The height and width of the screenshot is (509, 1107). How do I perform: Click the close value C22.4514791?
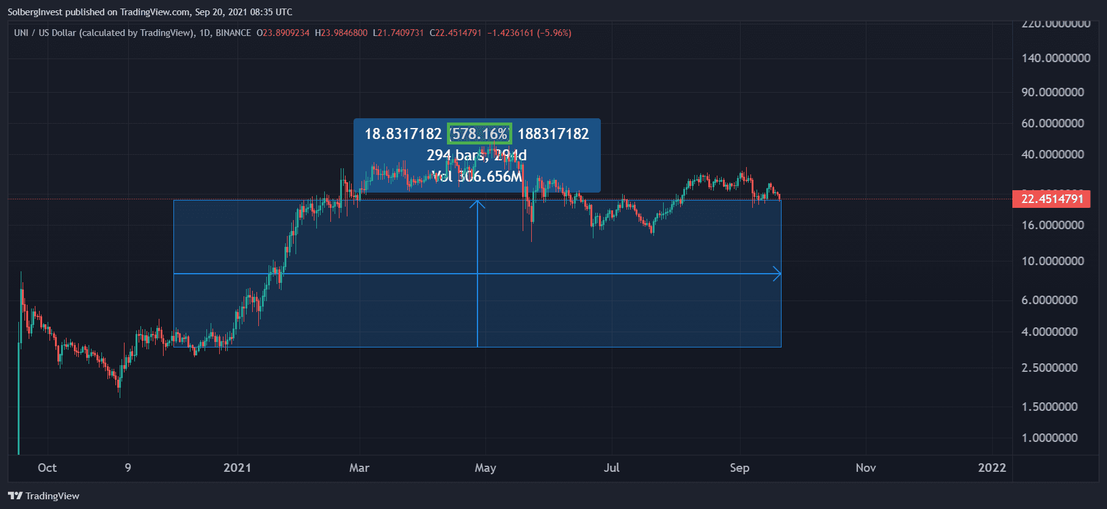point(456,33)
